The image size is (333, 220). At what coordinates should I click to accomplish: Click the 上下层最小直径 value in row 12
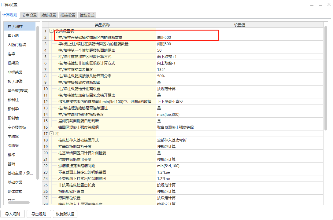(240, 102)
